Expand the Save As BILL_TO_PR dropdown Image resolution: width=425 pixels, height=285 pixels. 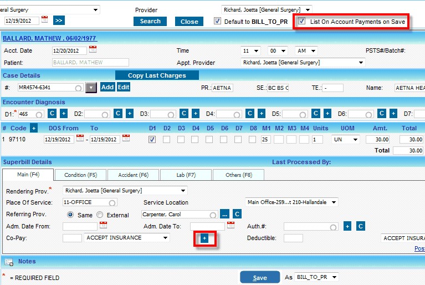pyautogui.click(x=316, y=277)
